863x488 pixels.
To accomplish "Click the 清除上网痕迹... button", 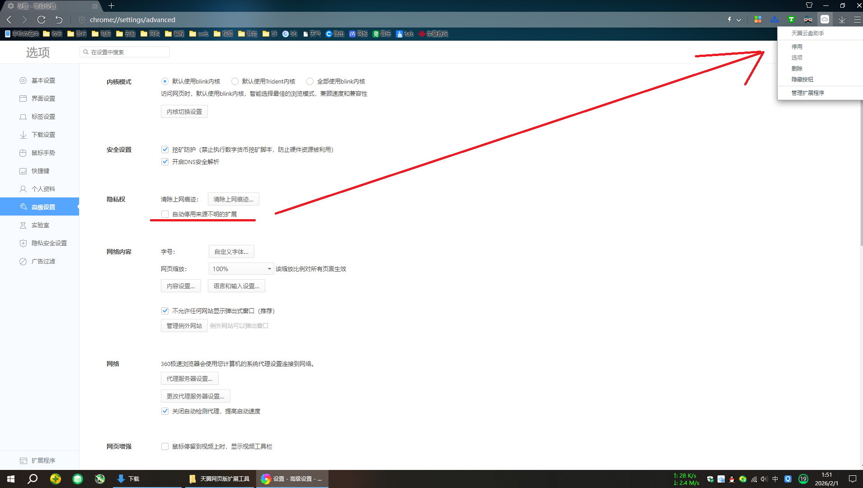I will coord(233,199).
